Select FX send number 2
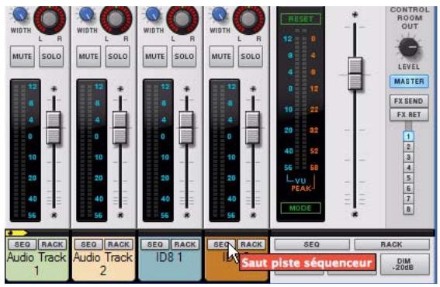Screen dimensions: 440x287 pos(408,147)
